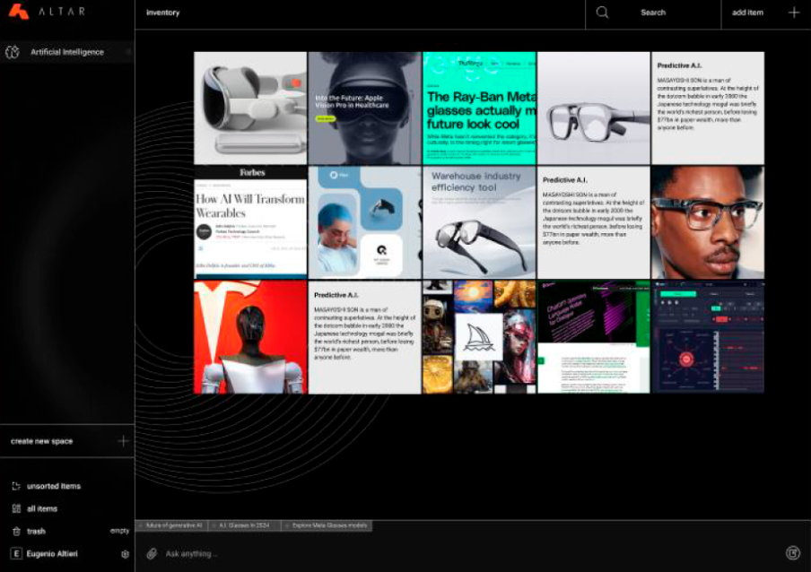
Task: Click the plus icon beside create new space
Action: [x=123, y=441]
